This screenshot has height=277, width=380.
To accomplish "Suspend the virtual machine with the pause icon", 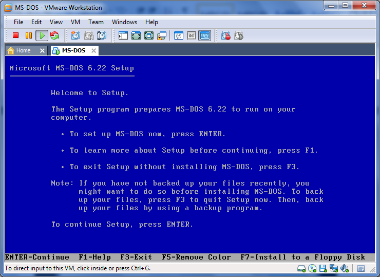I will click(29, 35).
